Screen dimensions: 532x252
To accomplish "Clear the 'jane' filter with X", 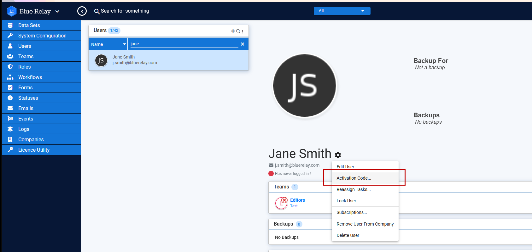I will 243,44.
